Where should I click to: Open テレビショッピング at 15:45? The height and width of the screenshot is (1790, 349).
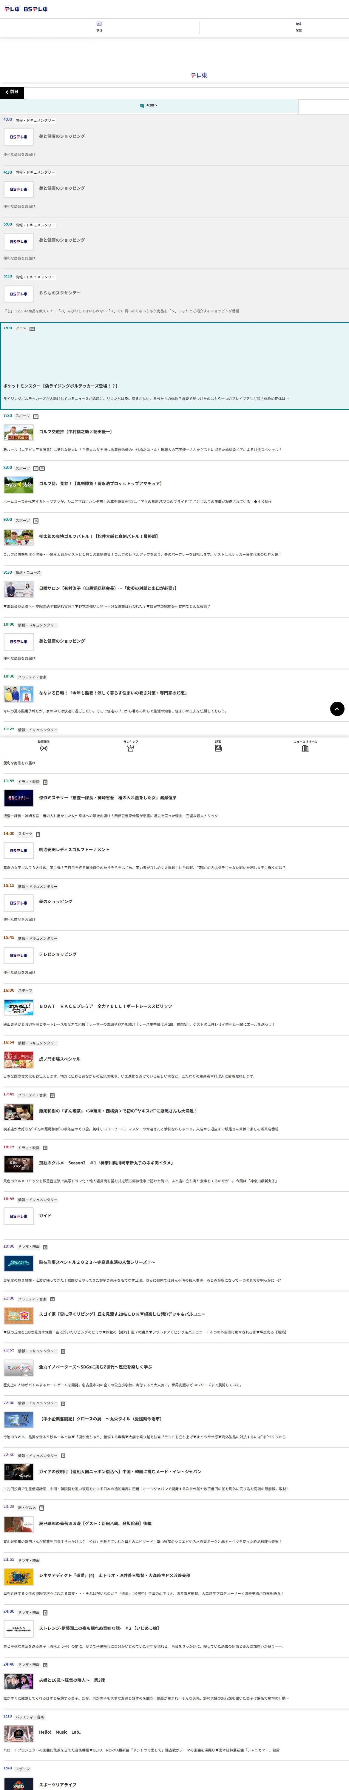[58, 954]
